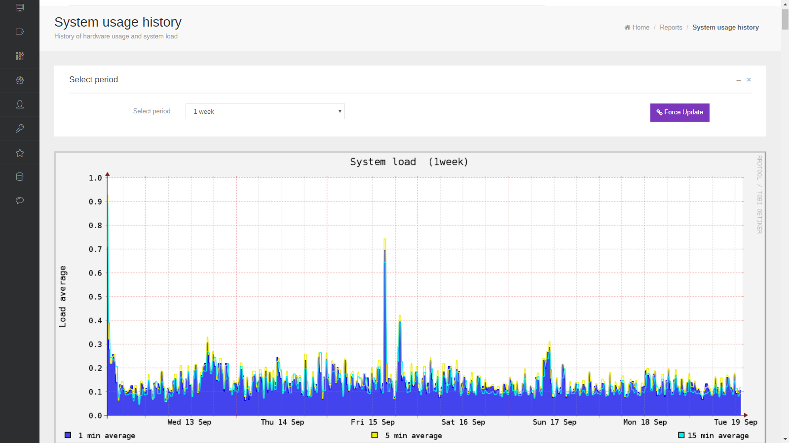Screen dimensions: 789x443
Task: Click the tag icon in the sidebar
Action: 20,32
